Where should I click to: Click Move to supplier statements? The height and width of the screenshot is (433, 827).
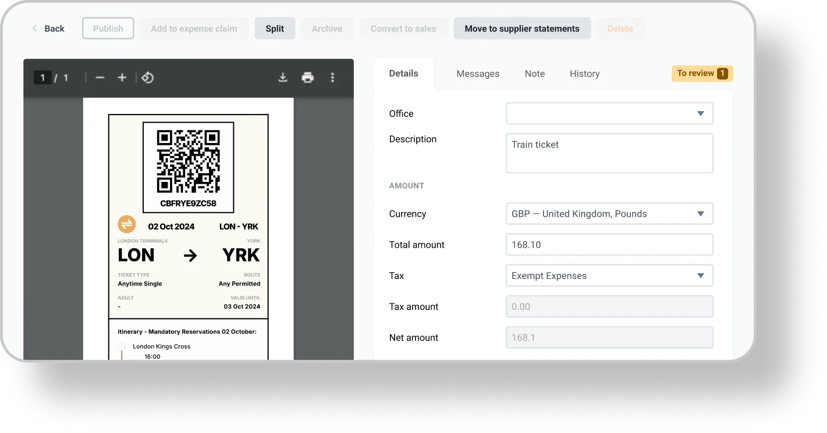(521, 28)
